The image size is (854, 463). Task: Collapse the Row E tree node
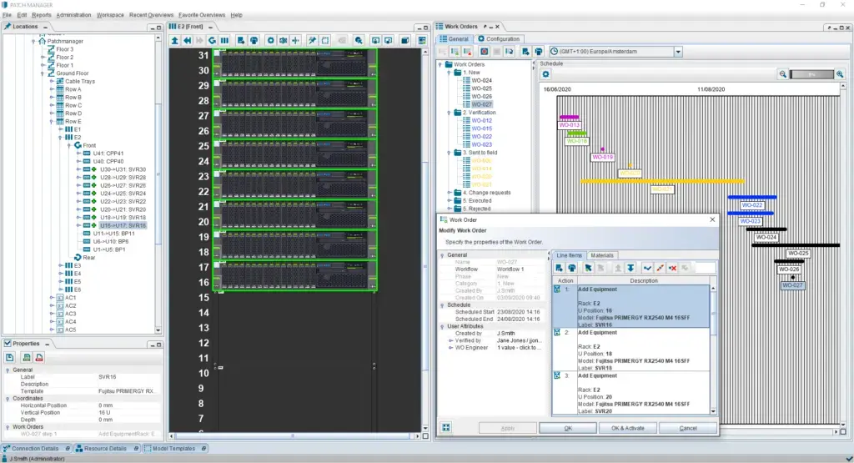pyautogui.click(x=50, y=122)
